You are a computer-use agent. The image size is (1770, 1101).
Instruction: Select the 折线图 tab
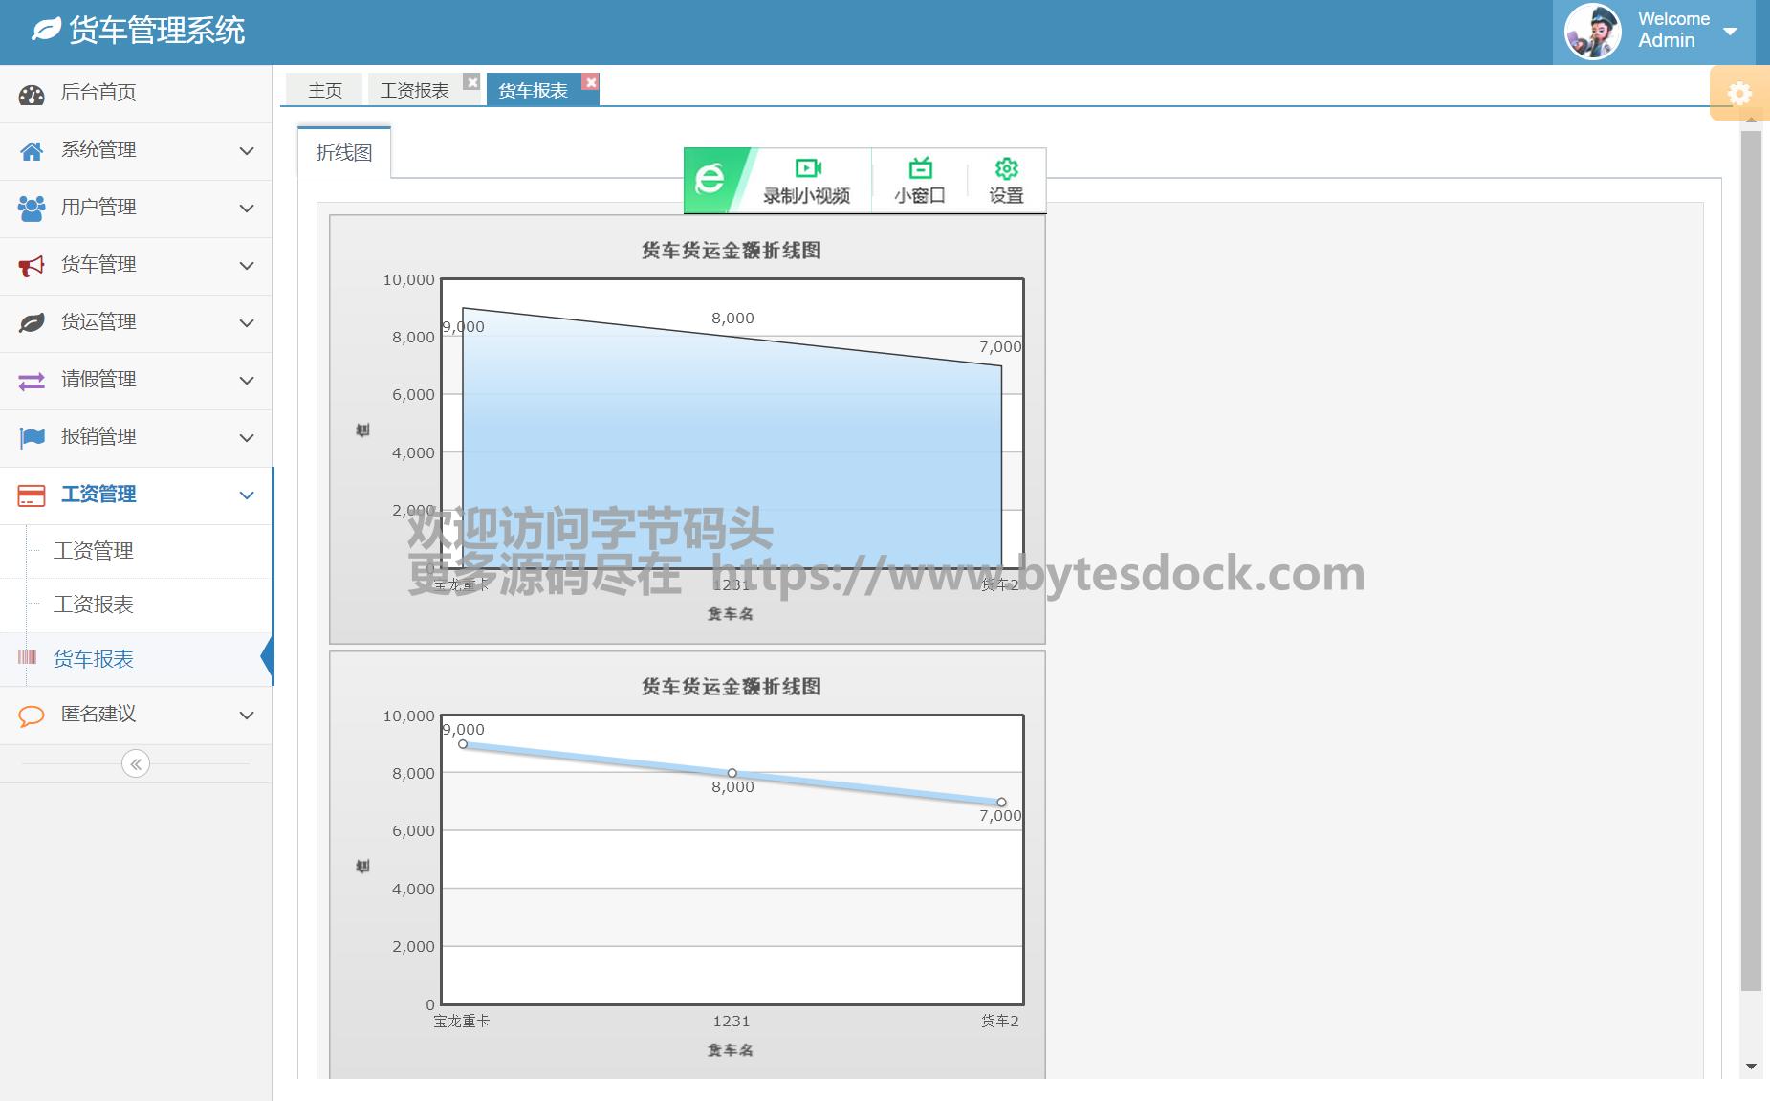point(344,153)
